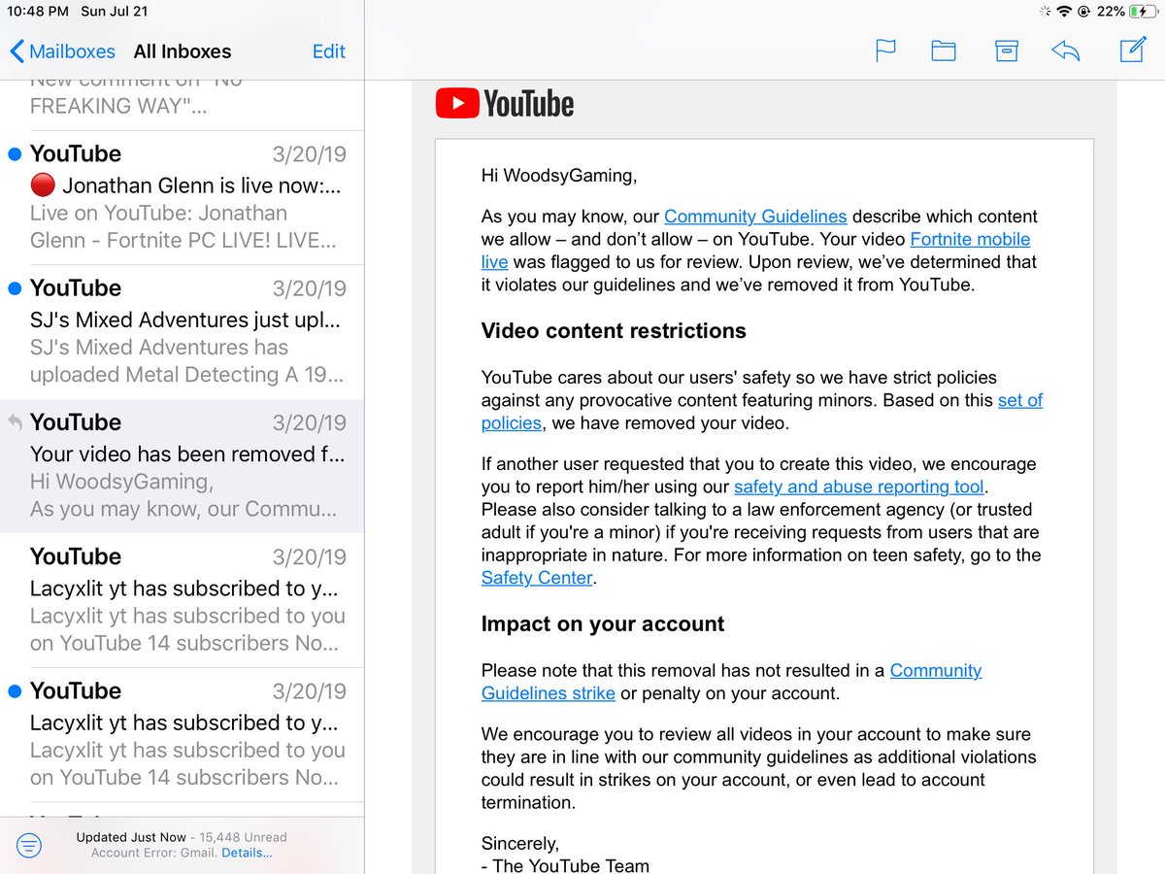This screenshot has height=874, width=1165.
Task: Open read Lacyxlit yt subscribed email
Action: [183, 600]
